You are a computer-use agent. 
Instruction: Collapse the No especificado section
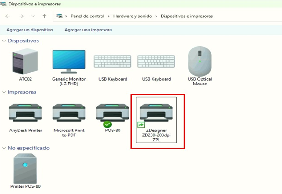coord(4,148)
